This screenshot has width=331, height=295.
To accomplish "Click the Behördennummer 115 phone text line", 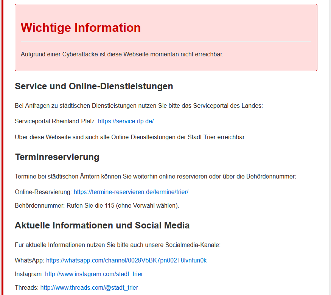I will tap(97, 206).
